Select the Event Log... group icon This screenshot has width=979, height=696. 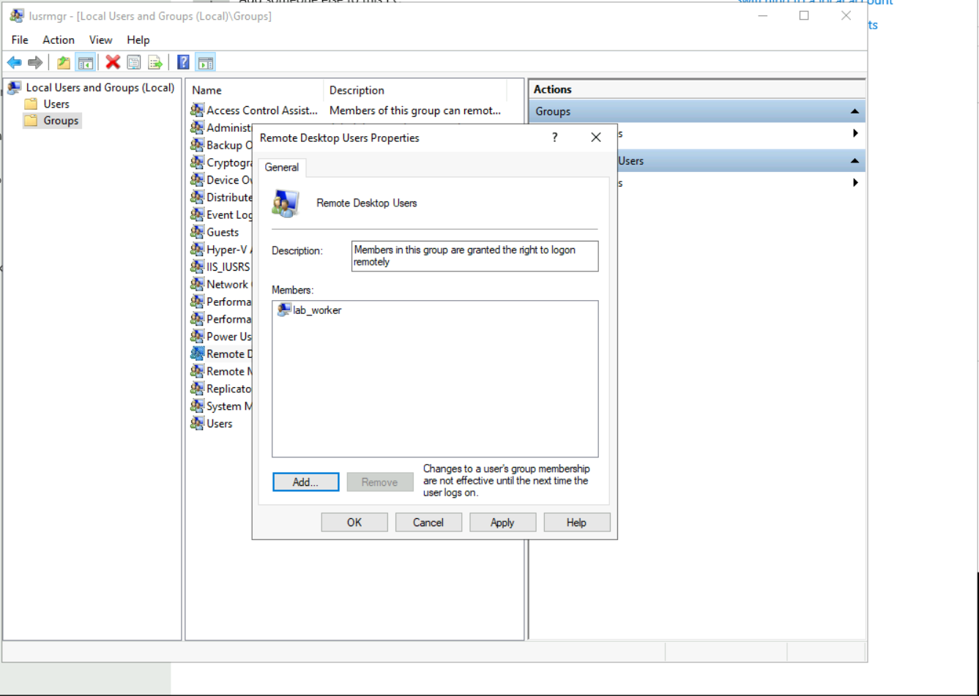(197, 214)
